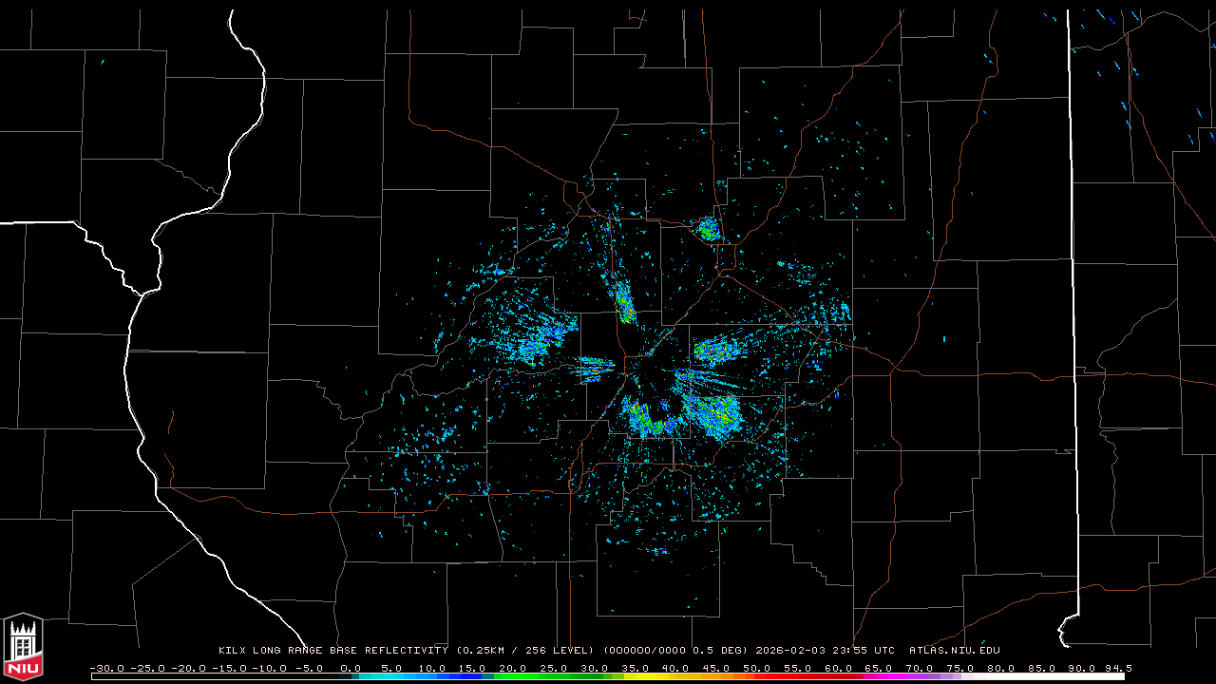Viewport: 1216px width, 684px height.
Task: Click the (0.25KM / 256 LEVEL) label
Action: [525, 651]
